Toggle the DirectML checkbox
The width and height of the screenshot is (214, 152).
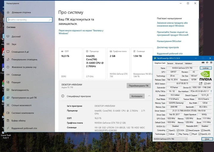click(202, 130)
